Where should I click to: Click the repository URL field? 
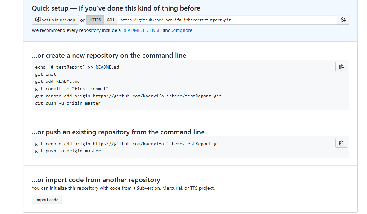(227, 20)
